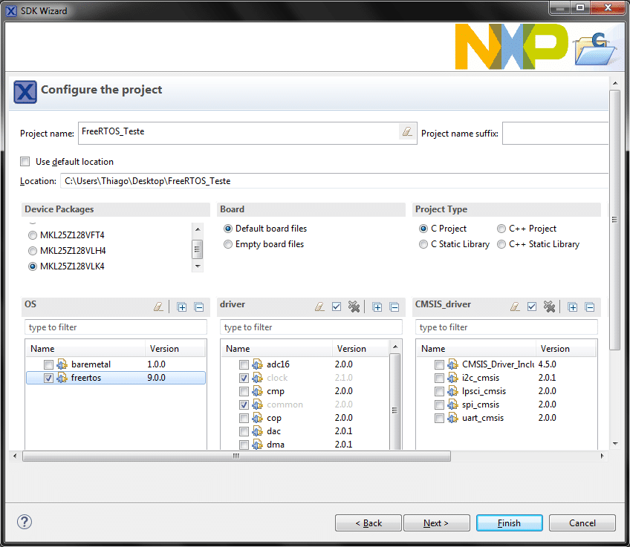630x547 pixels.
Task: Choose C++ Project type
Action: pyautogui.click(x=501, y=229)
